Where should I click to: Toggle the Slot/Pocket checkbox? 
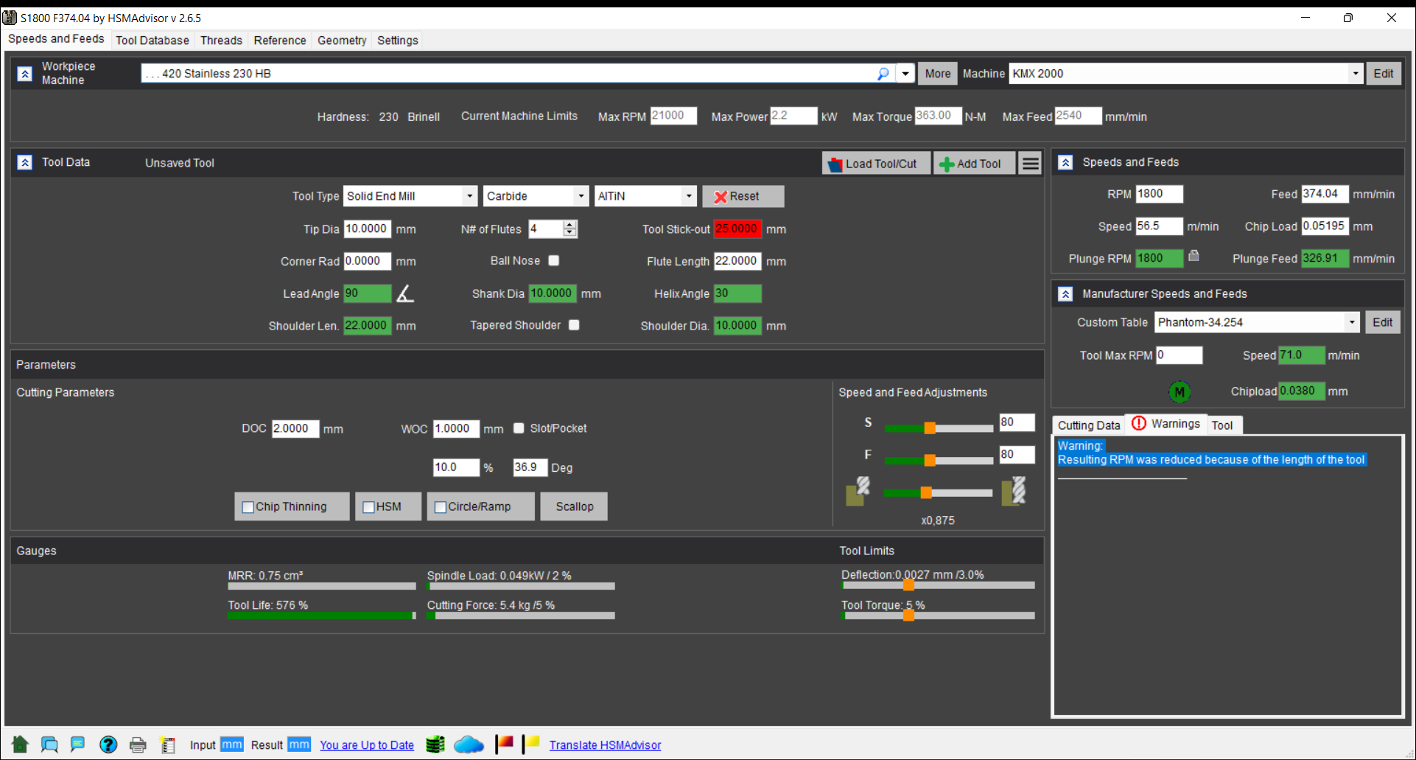coord(519,428)
